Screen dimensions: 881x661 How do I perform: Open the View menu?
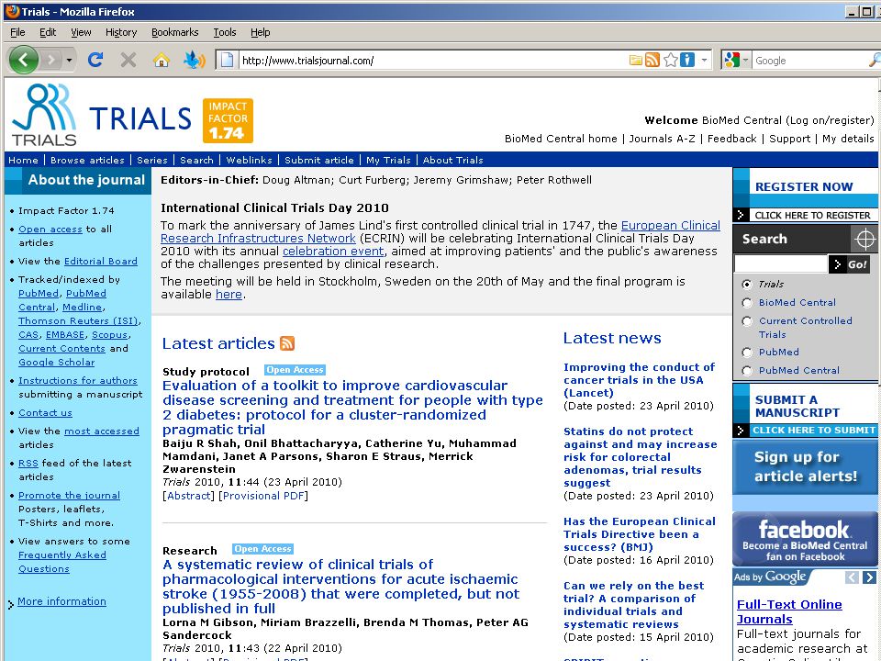click(x=81, y=32)
